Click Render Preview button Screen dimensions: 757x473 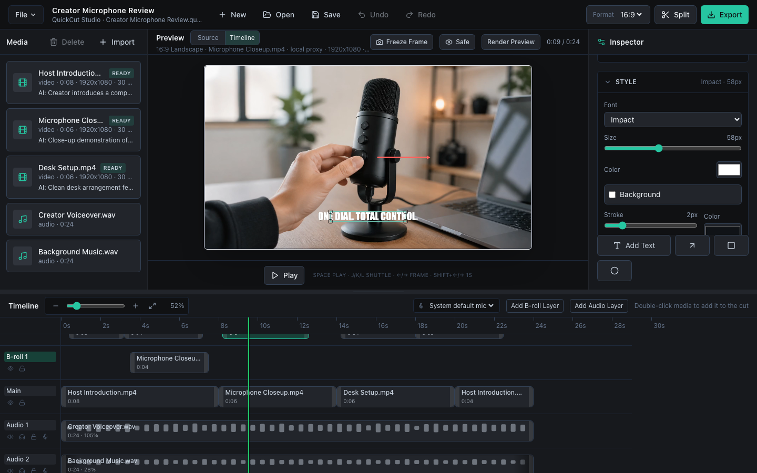pyautogui.click(x=511, y=42)
